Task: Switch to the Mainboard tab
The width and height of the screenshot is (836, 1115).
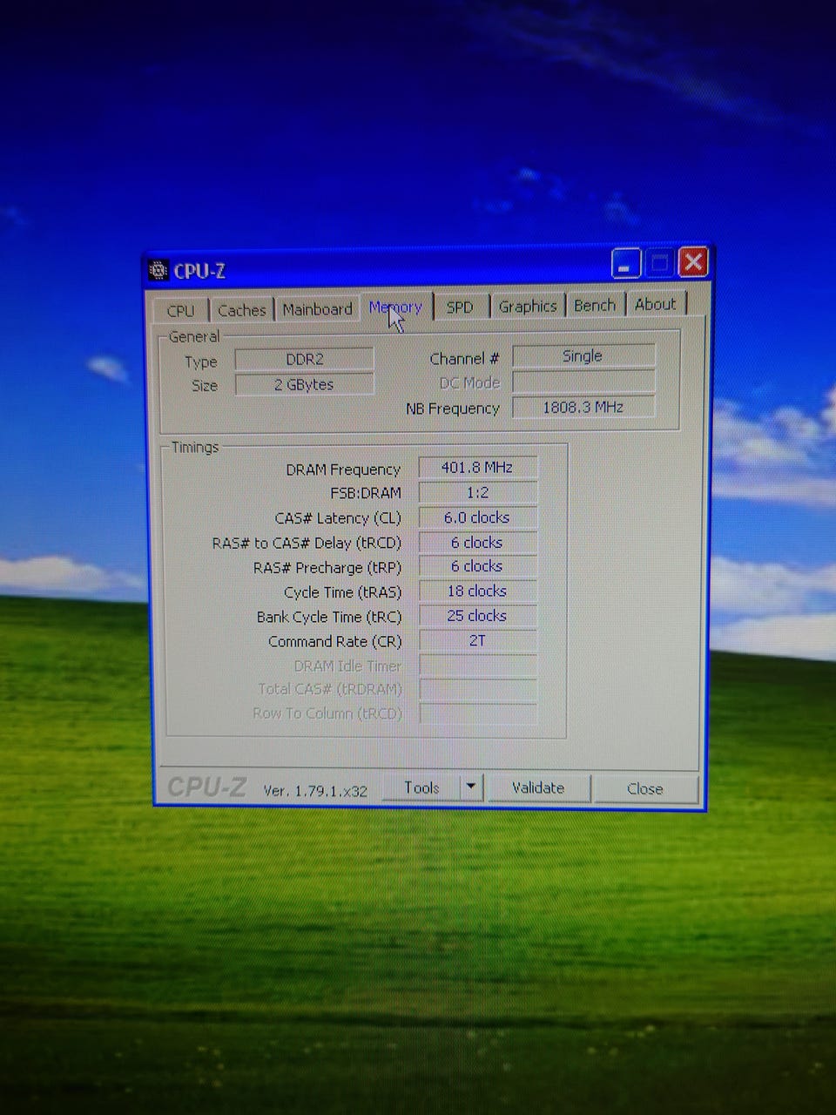Action: click(317, 309)
